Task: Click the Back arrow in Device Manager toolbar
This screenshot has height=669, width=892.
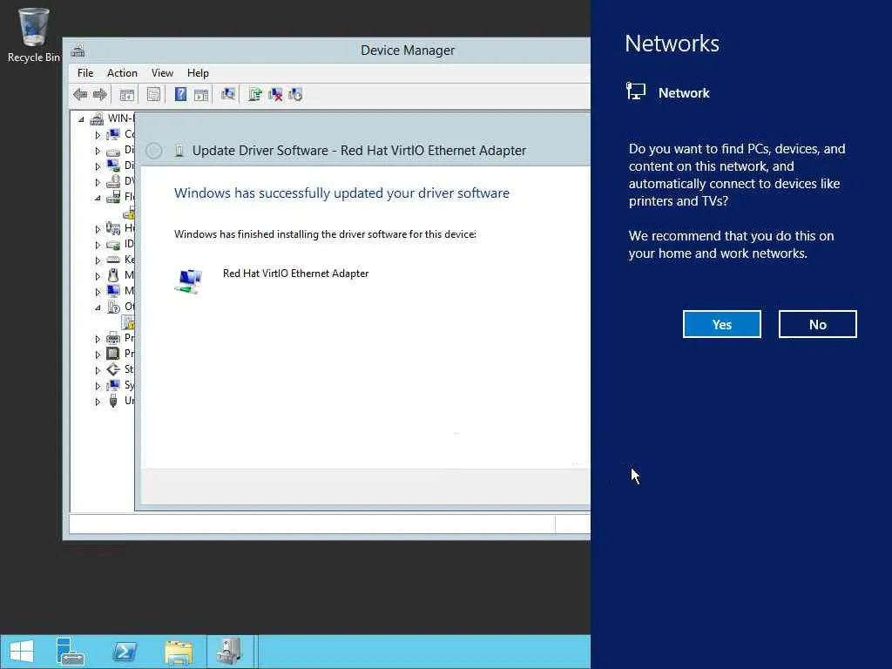Action: 80,94
